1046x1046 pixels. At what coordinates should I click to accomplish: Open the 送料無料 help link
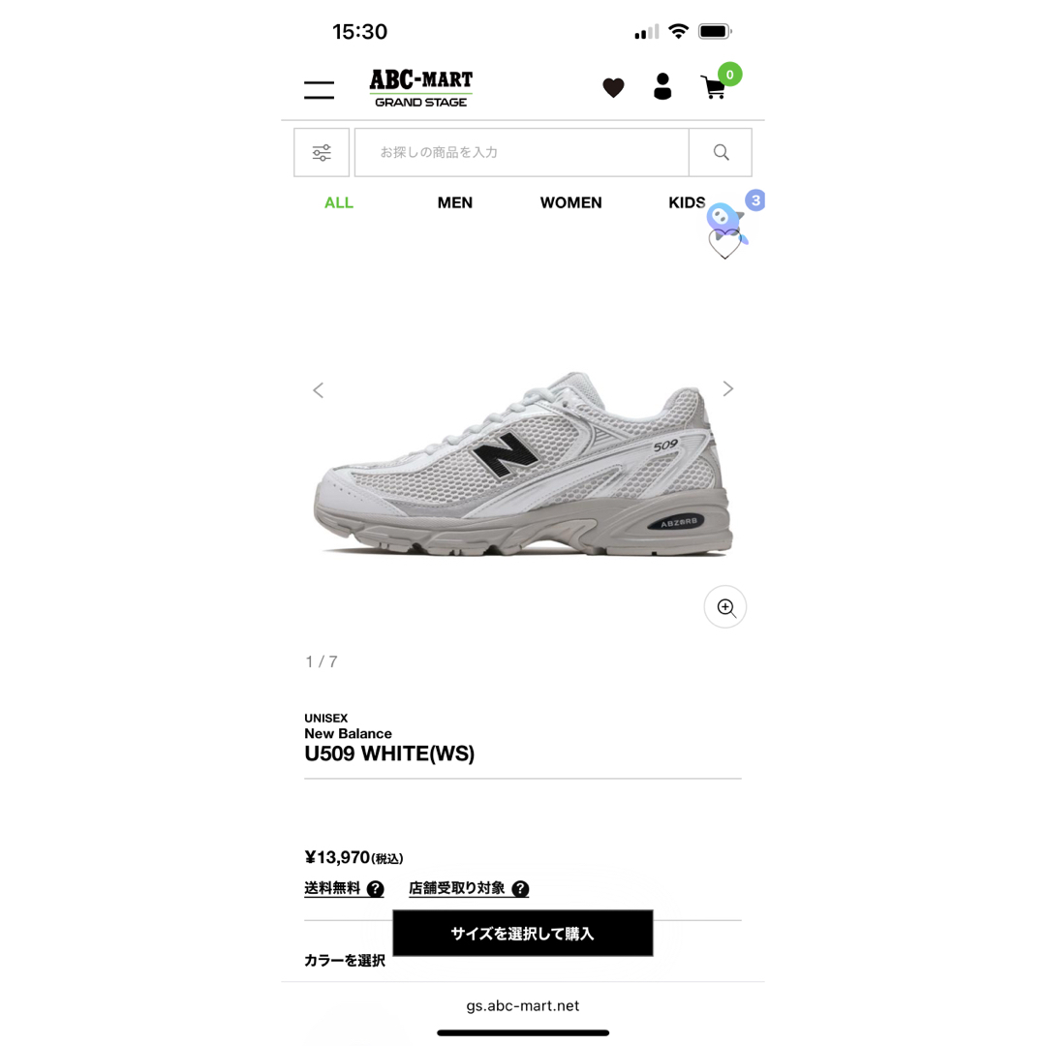point(344,888)
